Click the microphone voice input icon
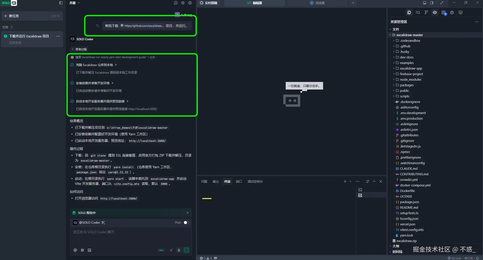Image resolution: width=483 pixels, height=260 pixels. coord(179,250)
